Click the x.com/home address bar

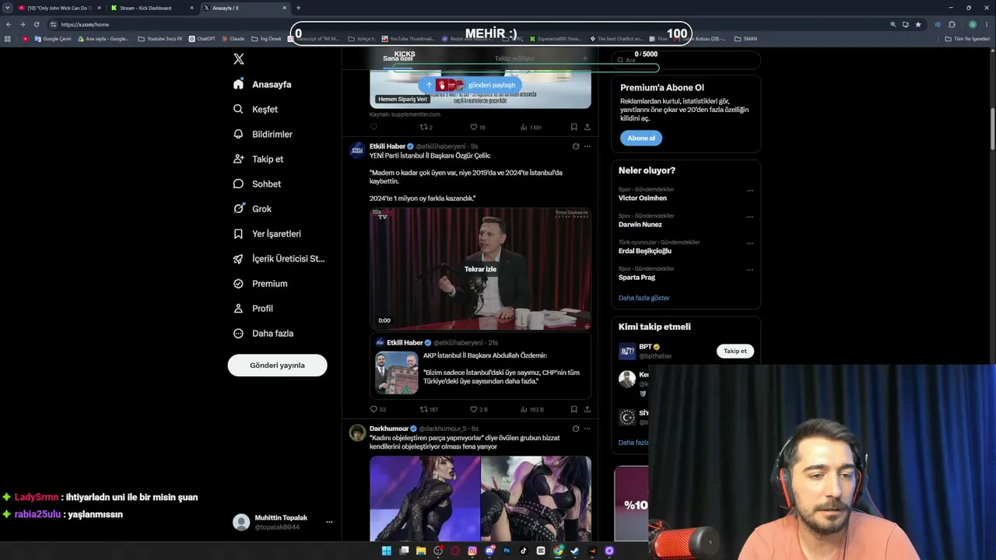pyautogui.click(x=467, y=24)
